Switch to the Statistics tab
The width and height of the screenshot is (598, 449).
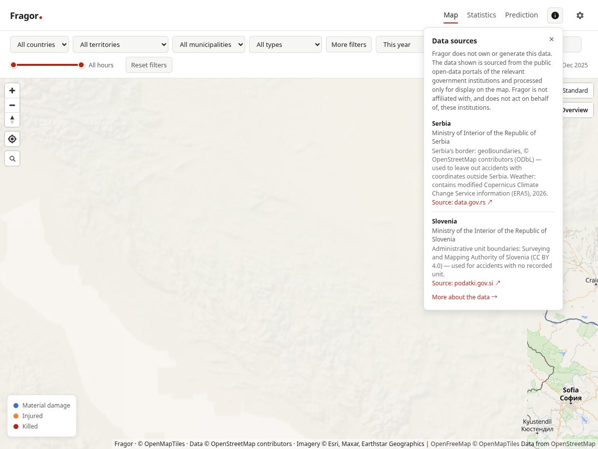click(481, 15)
